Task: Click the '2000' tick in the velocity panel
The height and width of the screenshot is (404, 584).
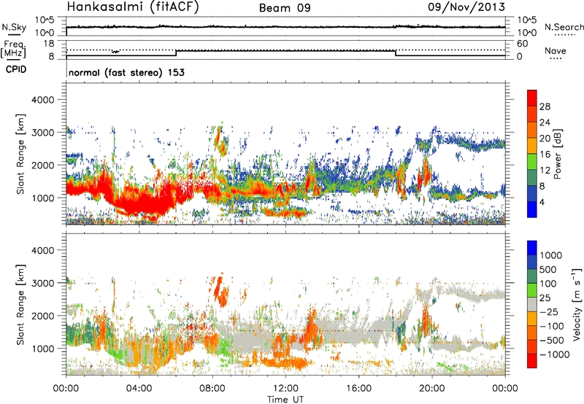Action: click(42, 316)
